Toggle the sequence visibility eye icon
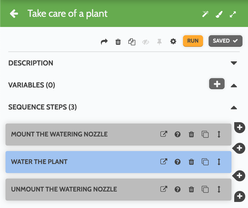The height and width of the screenshot is (208, 248). point(145,42)
